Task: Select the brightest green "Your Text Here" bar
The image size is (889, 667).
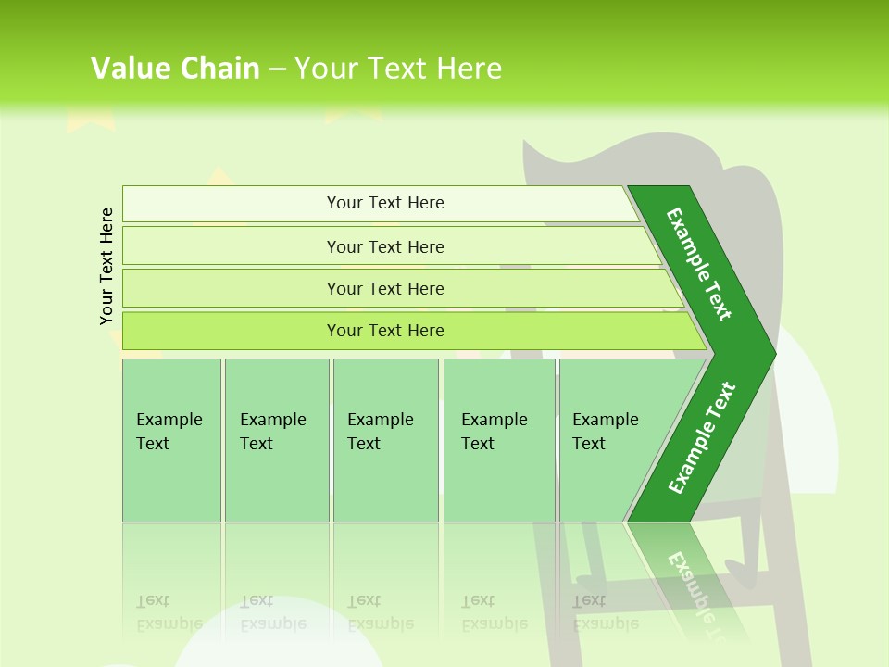Action: (414, 331)
